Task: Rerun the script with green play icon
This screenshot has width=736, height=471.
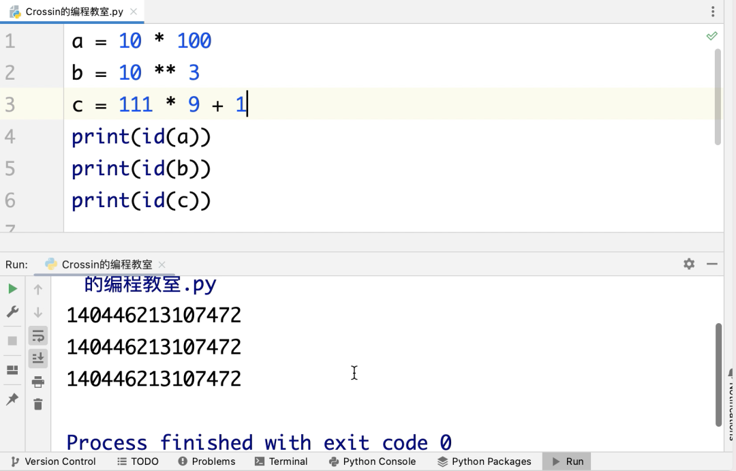Action: [13, 289]
